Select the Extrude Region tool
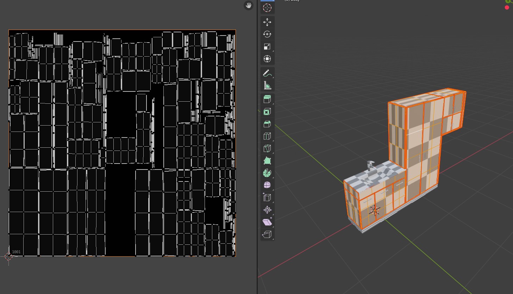Image resolution: width=513 pixels, height=294 pixels. pos(267,100)
